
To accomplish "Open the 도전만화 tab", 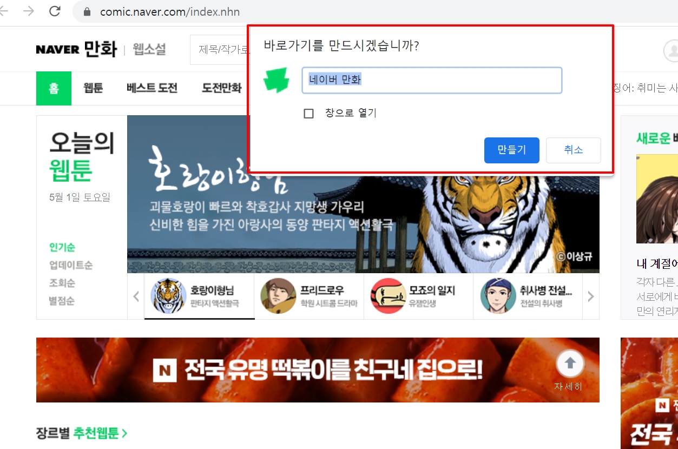I will [x=222, y=88].
